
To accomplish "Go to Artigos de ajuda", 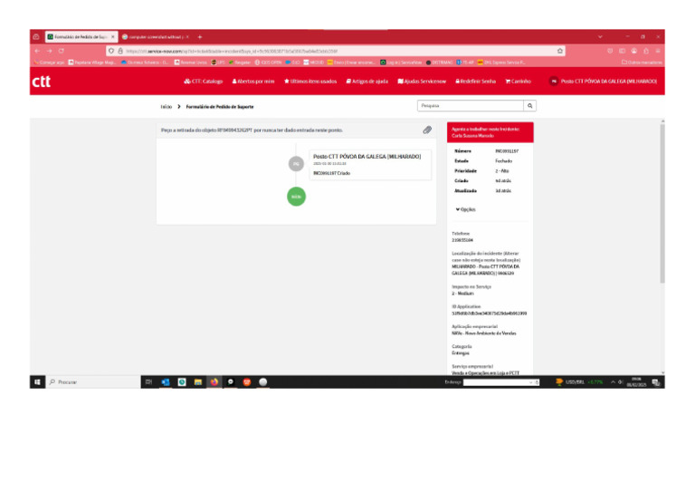I will point(367,82).
